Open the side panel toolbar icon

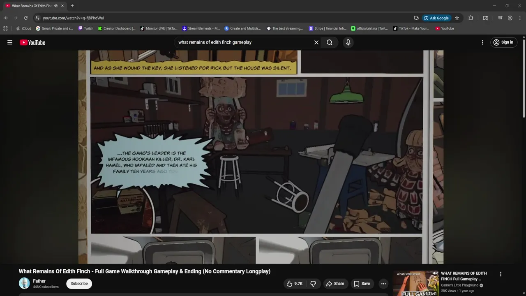(x=485, y=18)
